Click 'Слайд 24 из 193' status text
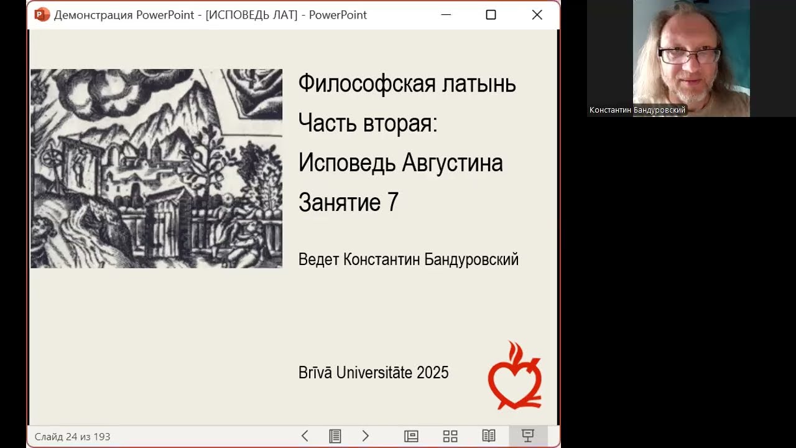The image size is (796, 448). tap(72, 437)
